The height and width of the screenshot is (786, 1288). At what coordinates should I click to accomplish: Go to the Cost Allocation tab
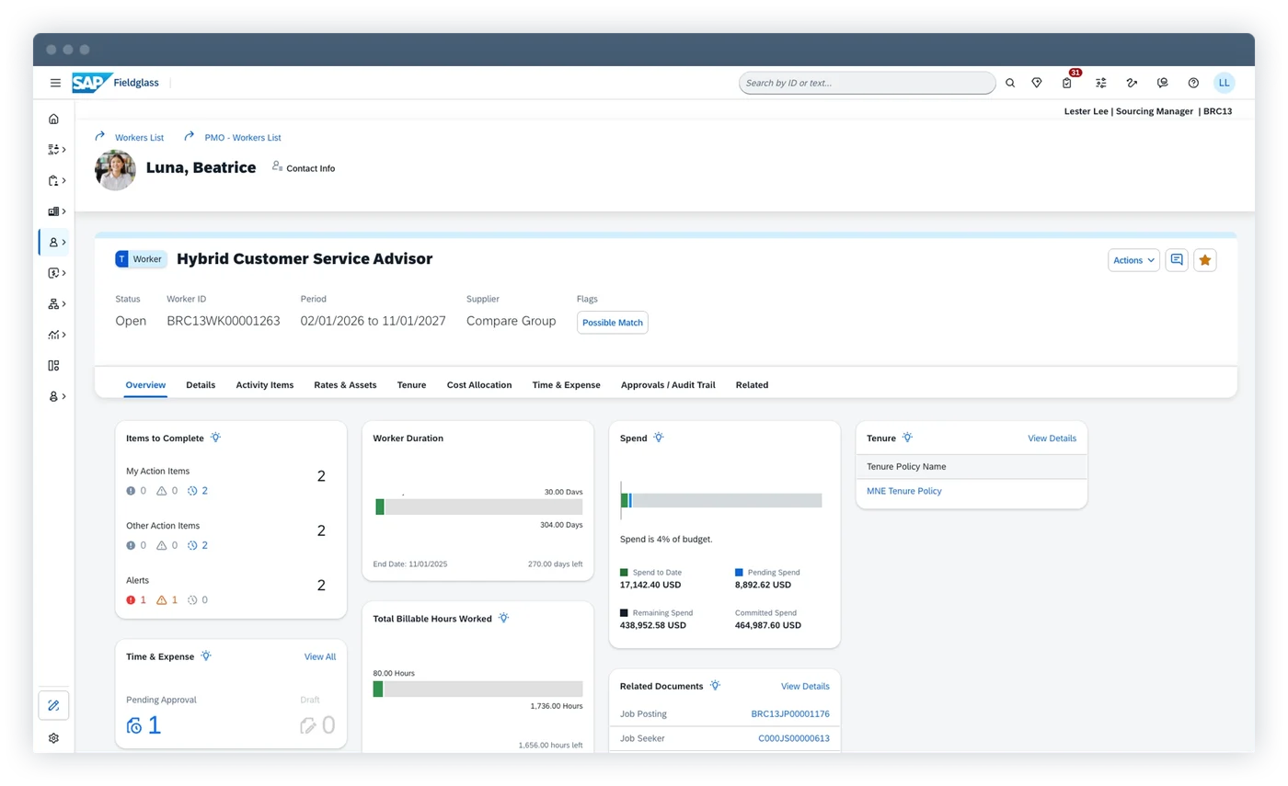coord(479,385)
